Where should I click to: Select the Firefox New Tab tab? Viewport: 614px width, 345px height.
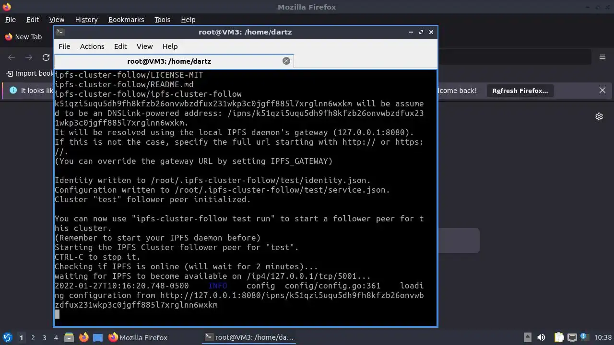coord(23,37)
